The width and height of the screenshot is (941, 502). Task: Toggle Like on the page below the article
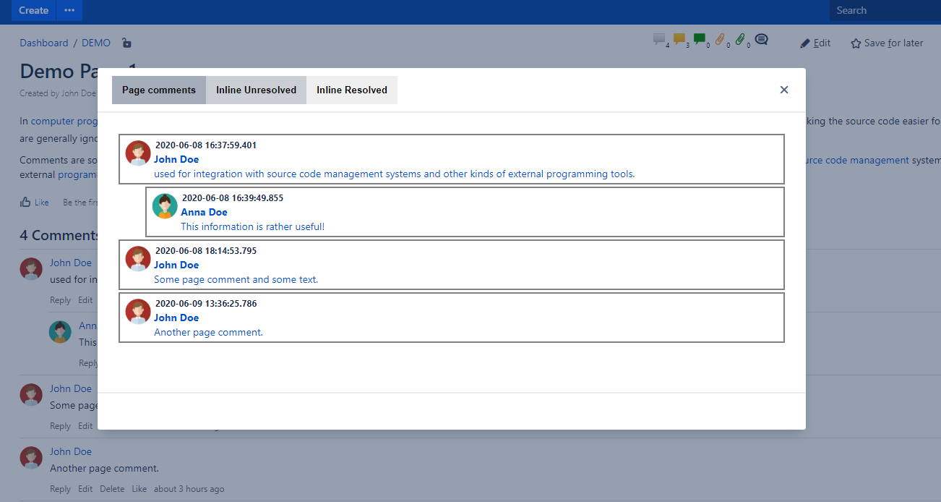click(33, 202)
